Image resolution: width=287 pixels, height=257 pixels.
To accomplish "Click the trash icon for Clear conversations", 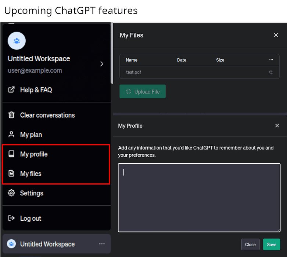I will pyautogui.click(x=11, y=115).
